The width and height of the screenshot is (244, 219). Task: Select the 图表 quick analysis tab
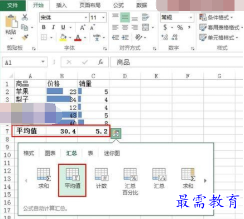pos(50,153)
